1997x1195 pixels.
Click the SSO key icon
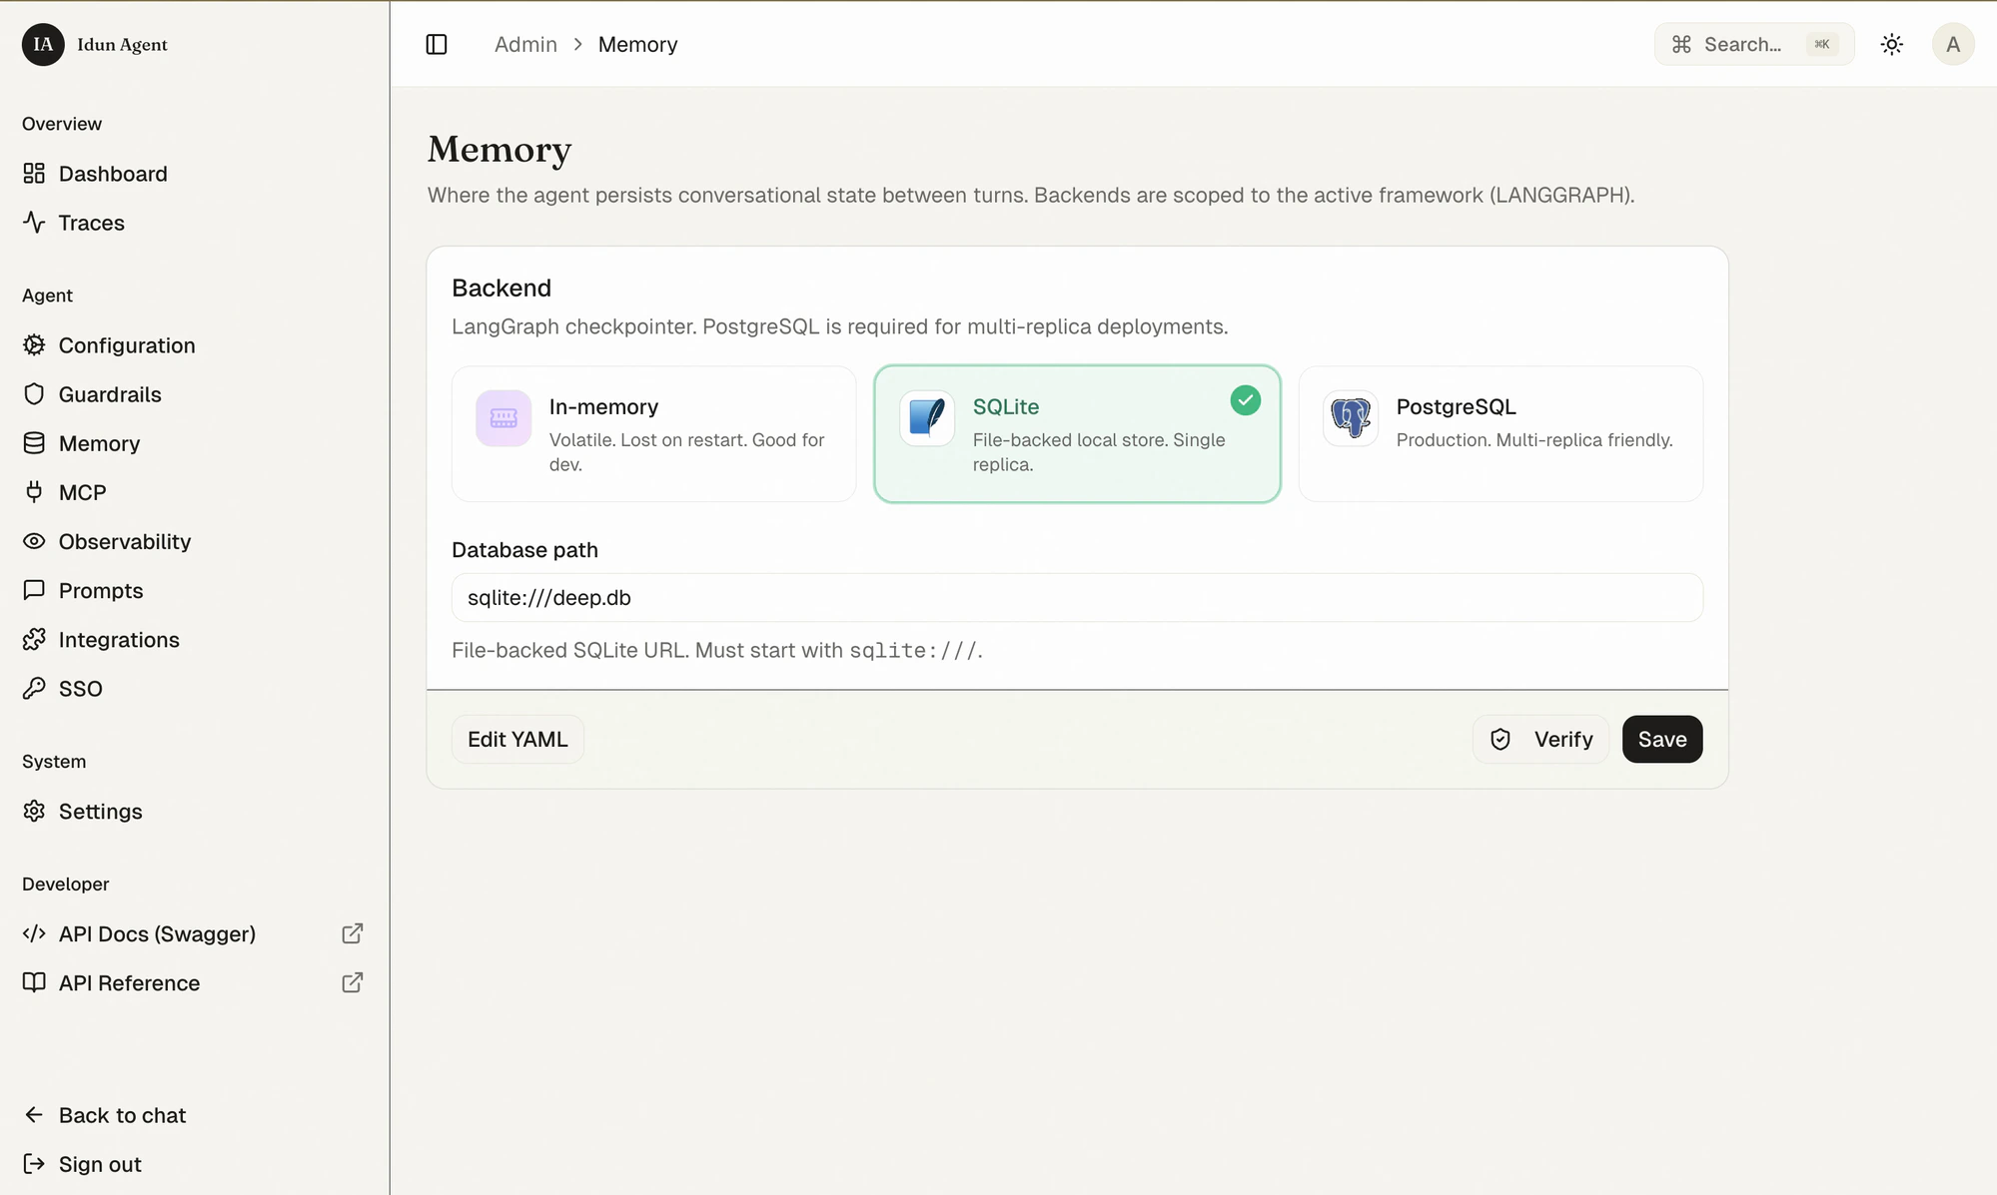coord(34,688)
